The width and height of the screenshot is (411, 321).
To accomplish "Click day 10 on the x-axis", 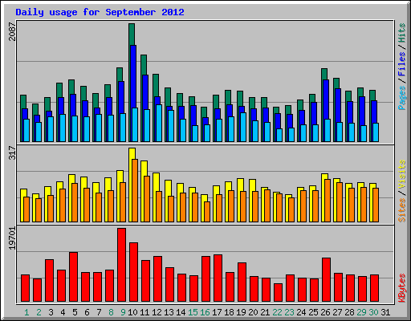I will pos(132,312).
